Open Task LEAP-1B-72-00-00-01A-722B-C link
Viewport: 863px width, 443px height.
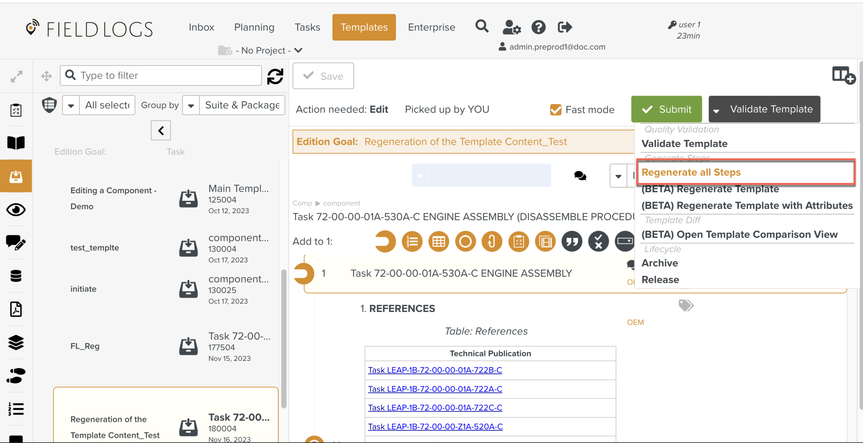point(435,370)
